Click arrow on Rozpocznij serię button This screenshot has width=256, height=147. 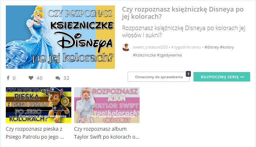coord(242,77)
